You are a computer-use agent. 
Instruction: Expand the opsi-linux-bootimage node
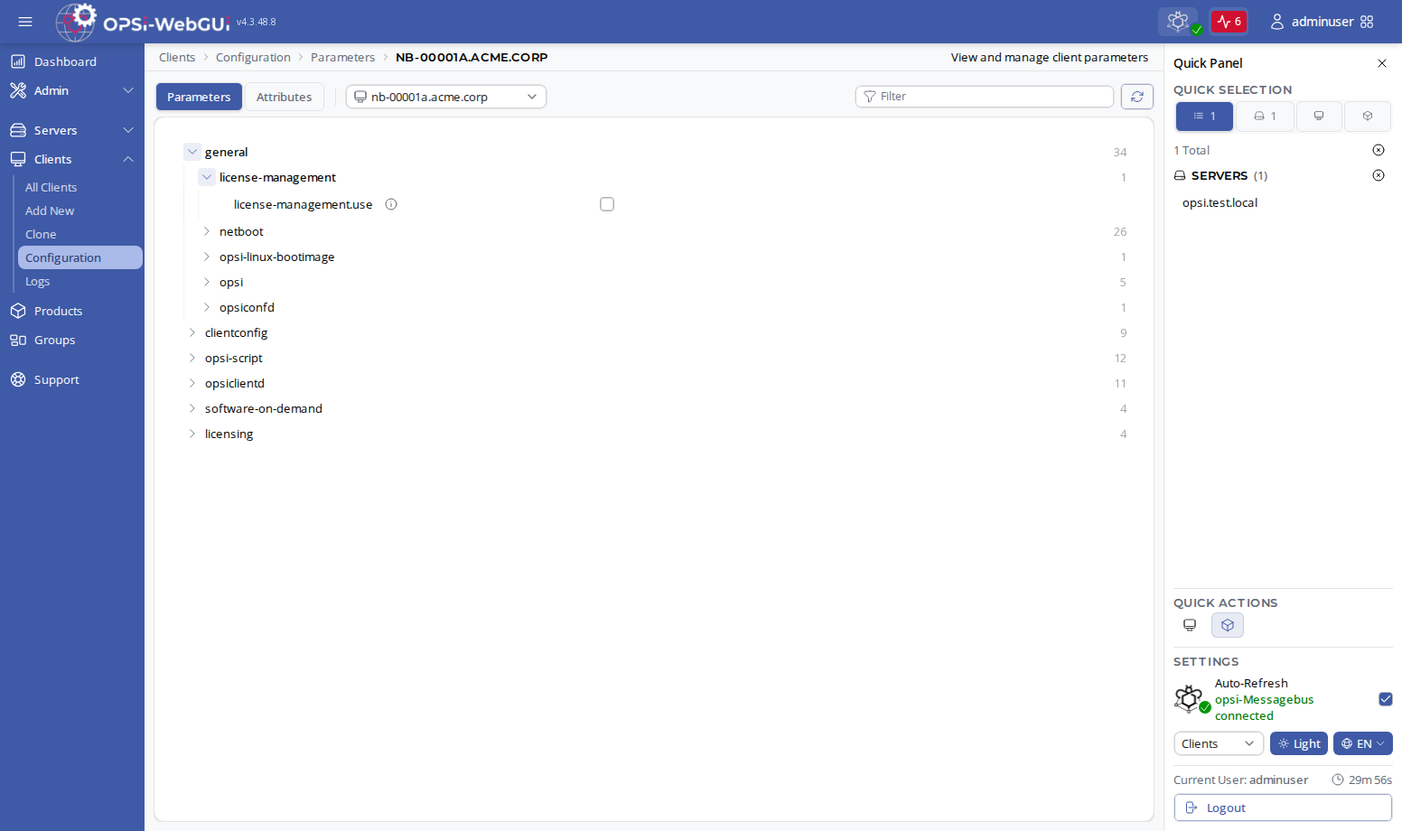(207, 257)
